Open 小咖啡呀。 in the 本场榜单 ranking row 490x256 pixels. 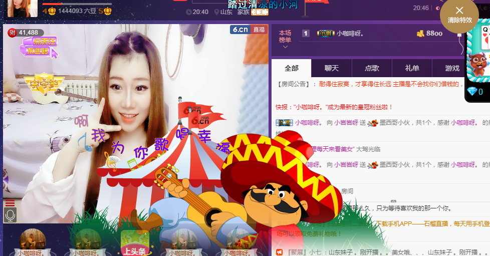[x=350, y=34]
